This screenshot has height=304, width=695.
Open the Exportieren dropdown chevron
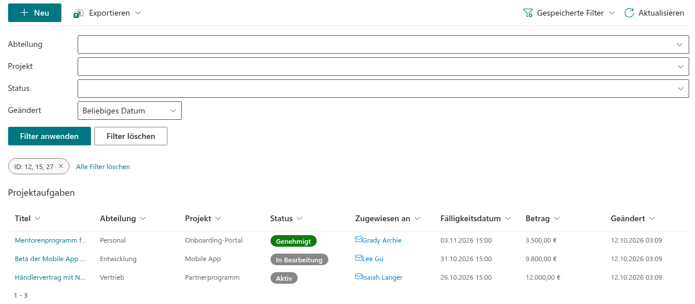[138, 13]
